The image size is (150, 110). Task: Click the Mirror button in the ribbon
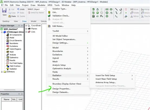(135, 16)
